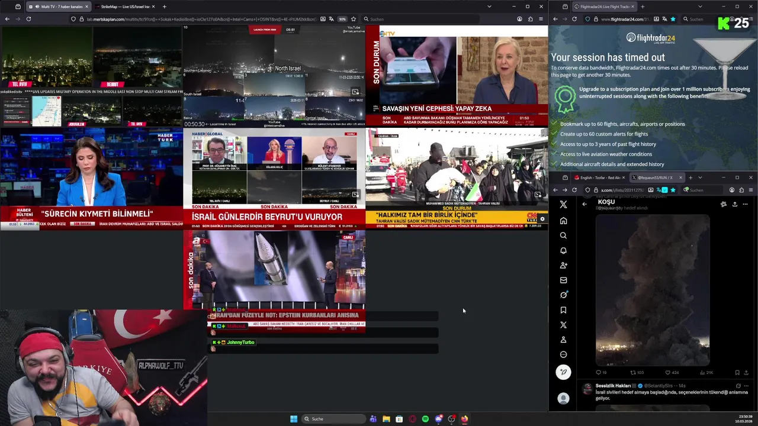Open the Sessizlik Hakları post three-dot menu
This screenshot has width=758, height=426.
pyautogui.click(x=746, y=386)
